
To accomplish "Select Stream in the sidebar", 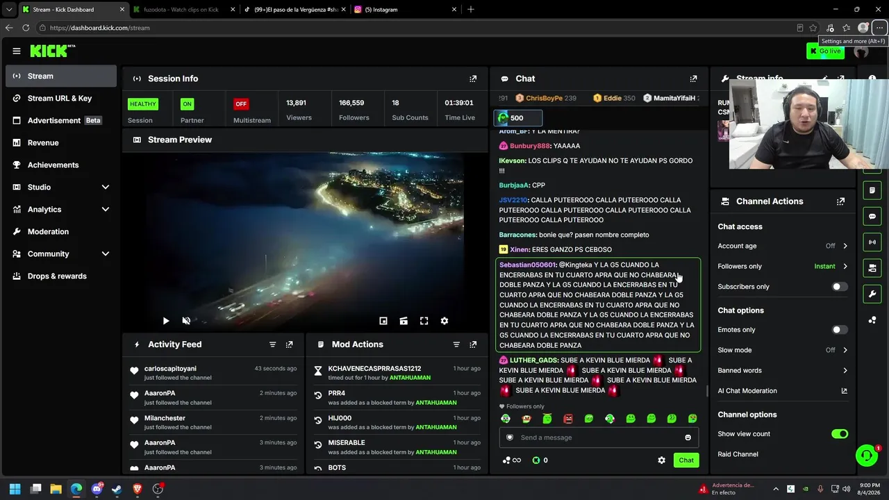I will pyautogui.click(x=61, y=76).
